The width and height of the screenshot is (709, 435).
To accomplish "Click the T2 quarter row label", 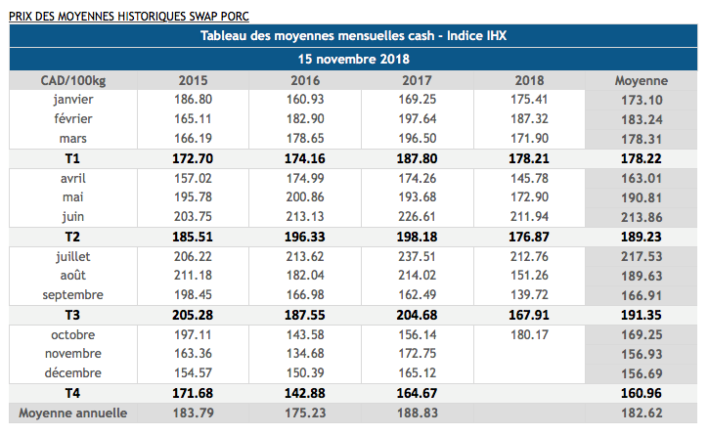I will coord(72,237).
